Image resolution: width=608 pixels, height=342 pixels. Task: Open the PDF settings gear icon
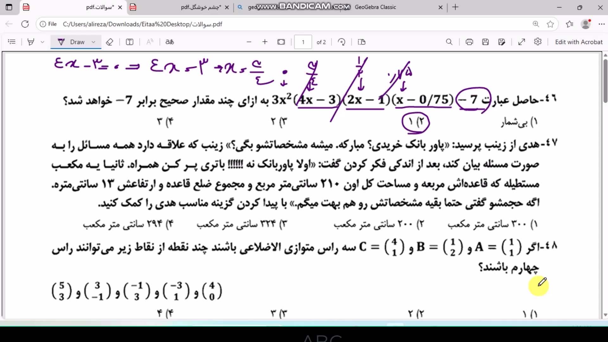538,42
